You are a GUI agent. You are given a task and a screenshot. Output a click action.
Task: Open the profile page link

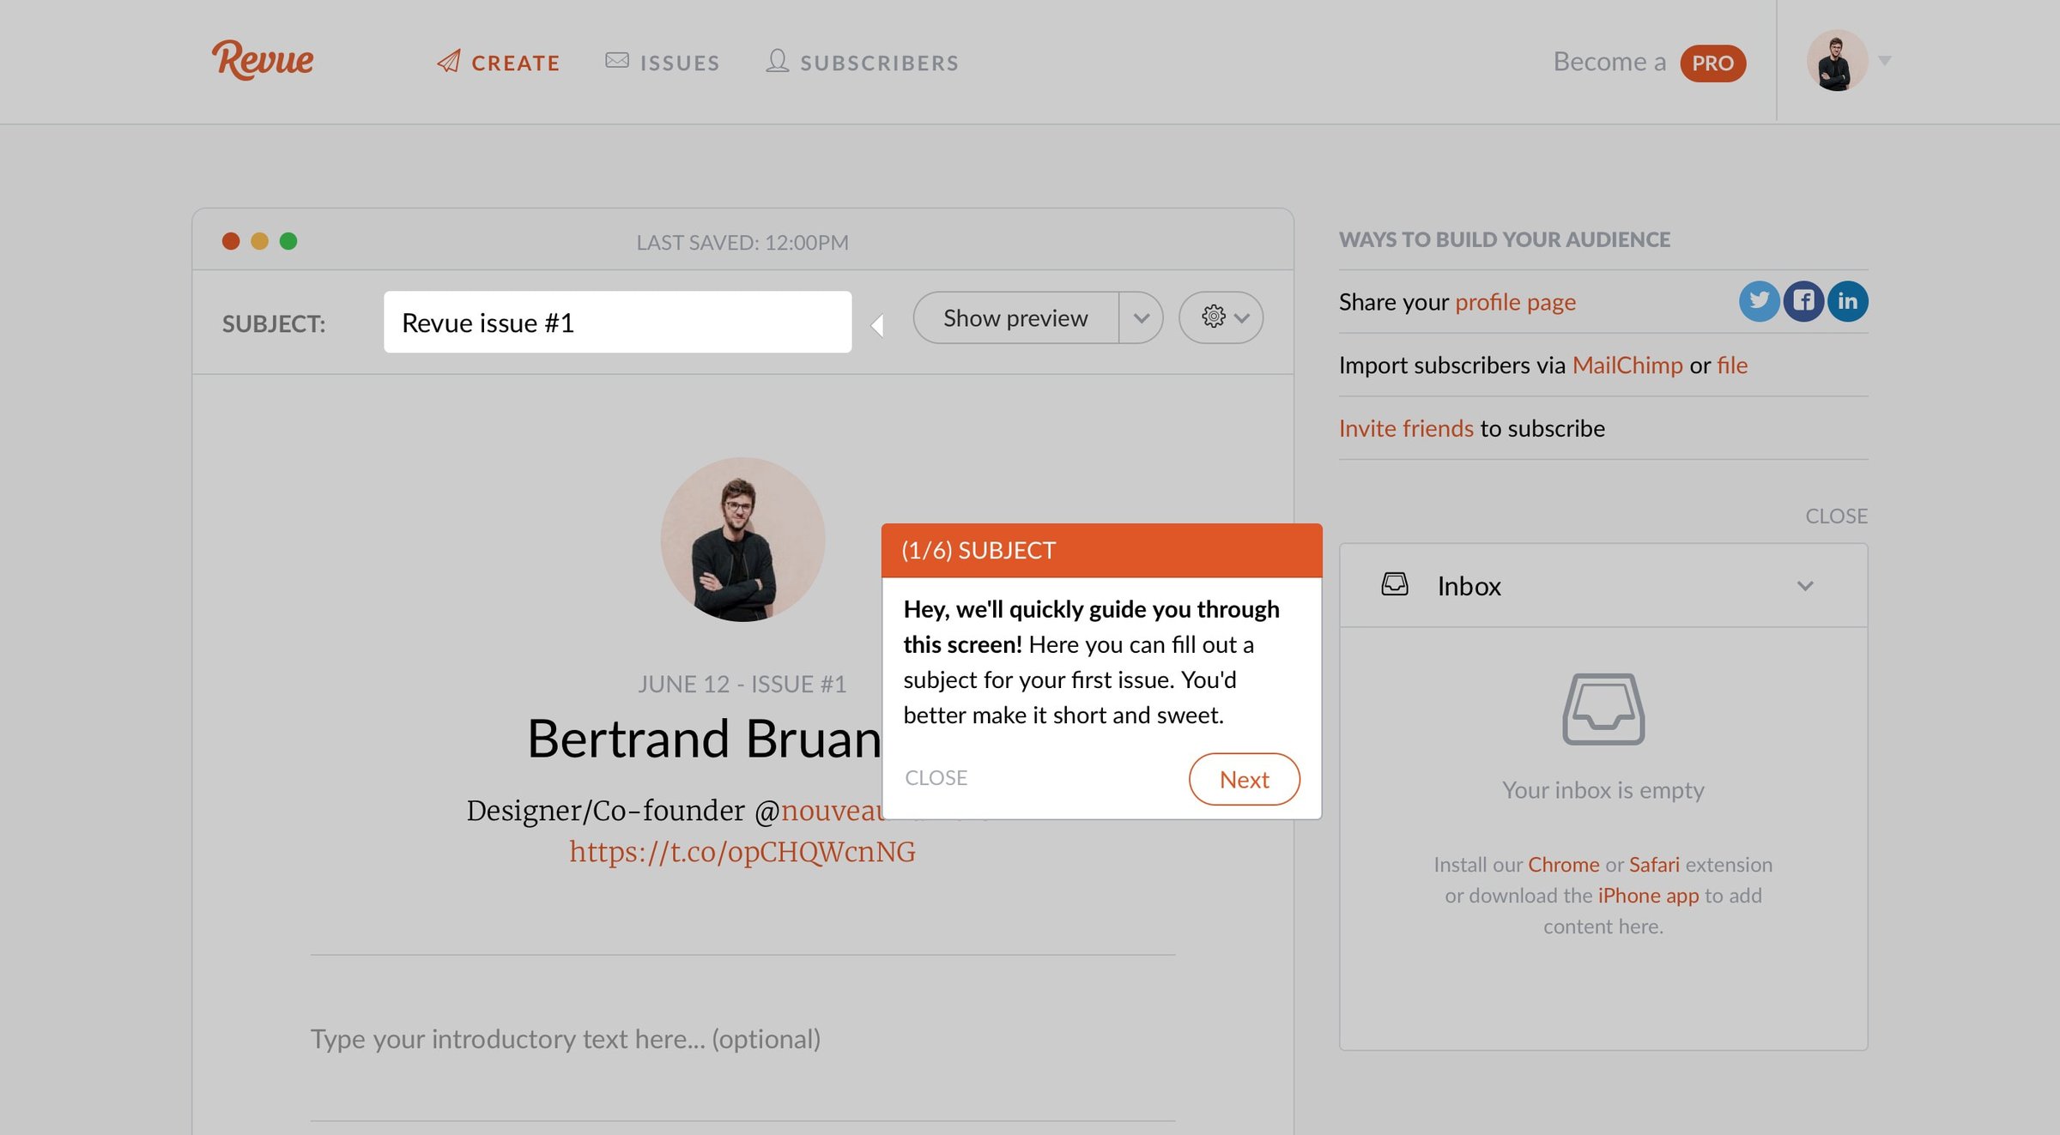pos(1515,302)
